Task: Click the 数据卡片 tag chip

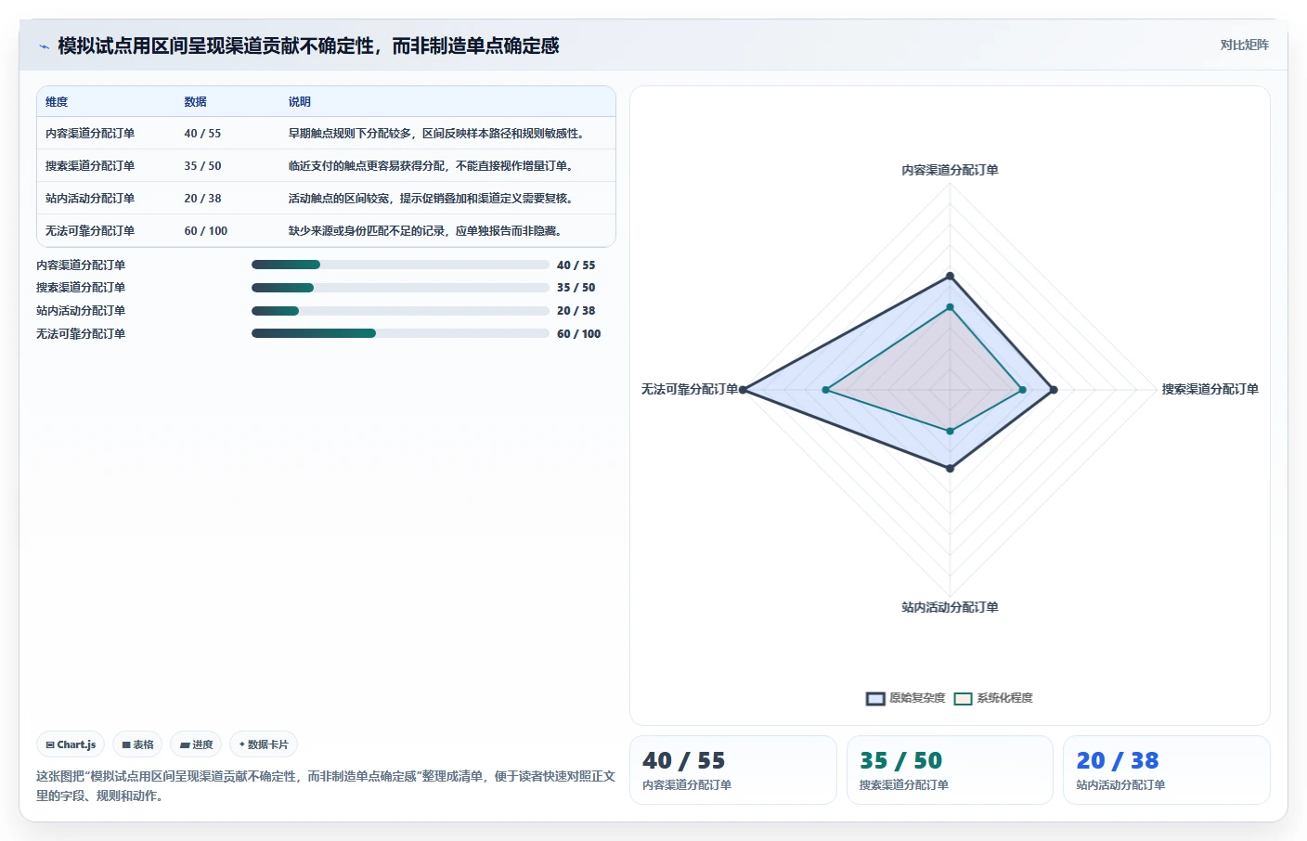Action: [x=264, y=744]
